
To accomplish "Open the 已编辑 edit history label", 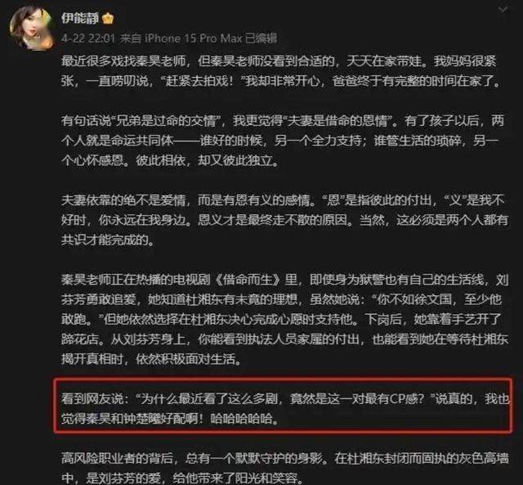I will pos(261,38).
